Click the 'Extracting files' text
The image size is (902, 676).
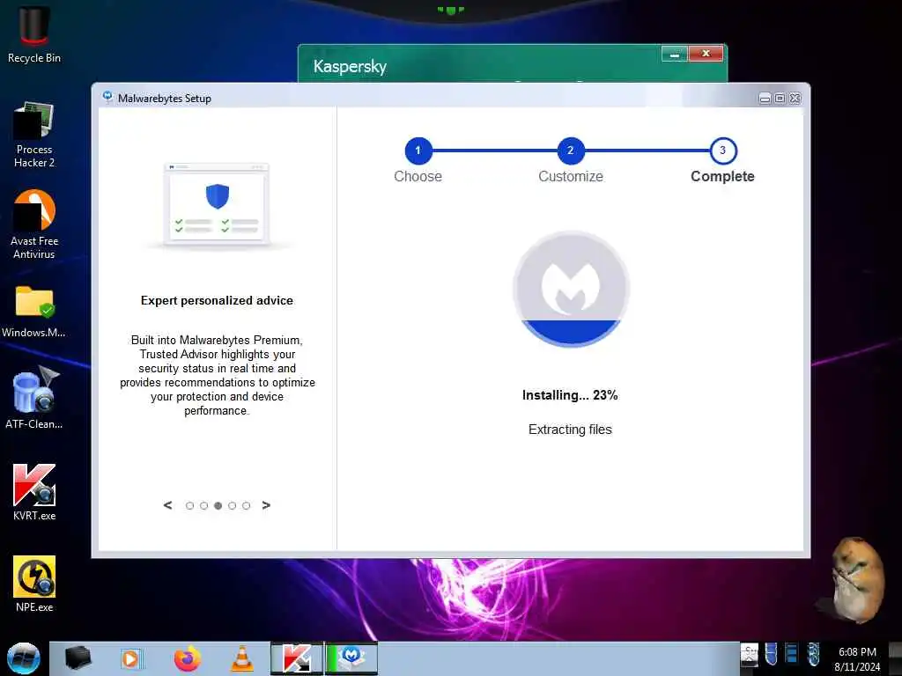570,430
